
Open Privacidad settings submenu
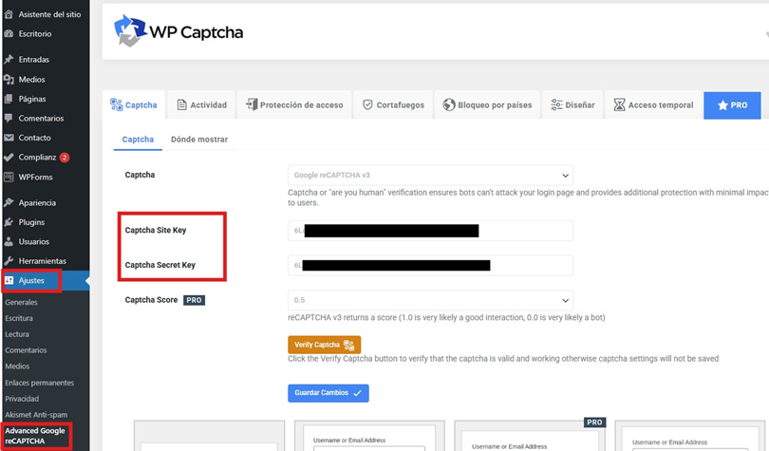[22, 399]
